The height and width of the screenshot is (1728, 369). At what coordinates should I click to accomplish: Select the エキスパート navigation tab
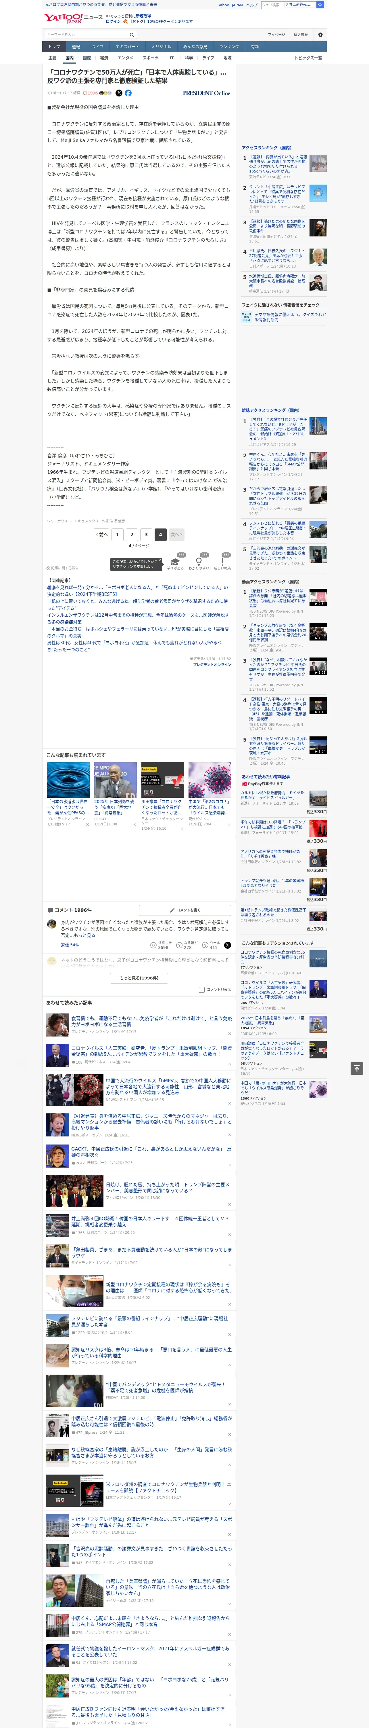127,46
